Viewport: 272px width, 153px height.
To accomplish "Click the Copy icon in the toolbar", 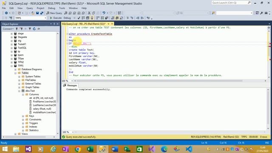I will click(x=93, y=13).
